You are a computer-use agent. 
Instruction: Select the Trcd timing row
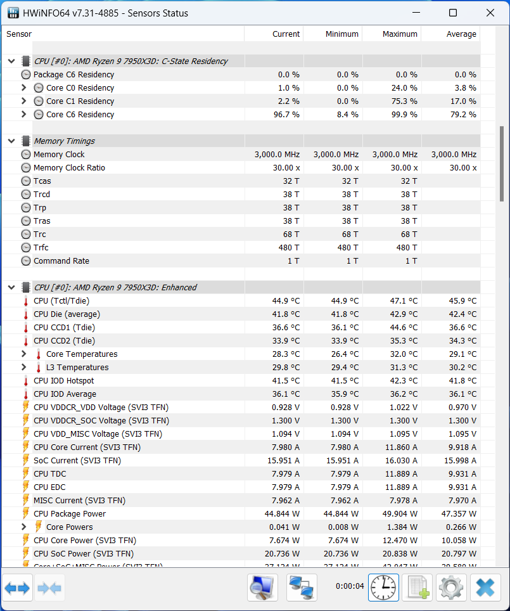[241, 194]
